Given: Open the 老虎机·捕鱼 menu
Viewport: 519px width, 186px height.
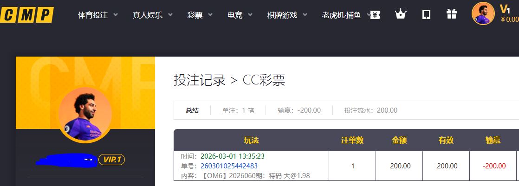Looking at the screenshot, I should click(346, 15).
